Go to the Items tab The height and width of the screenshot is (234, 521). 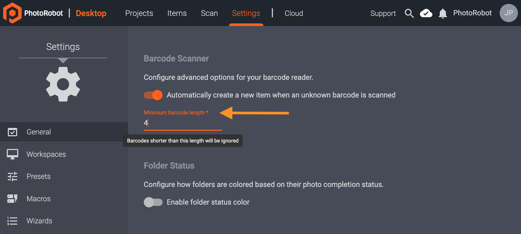pyautogui.click(x=177, y=13)
